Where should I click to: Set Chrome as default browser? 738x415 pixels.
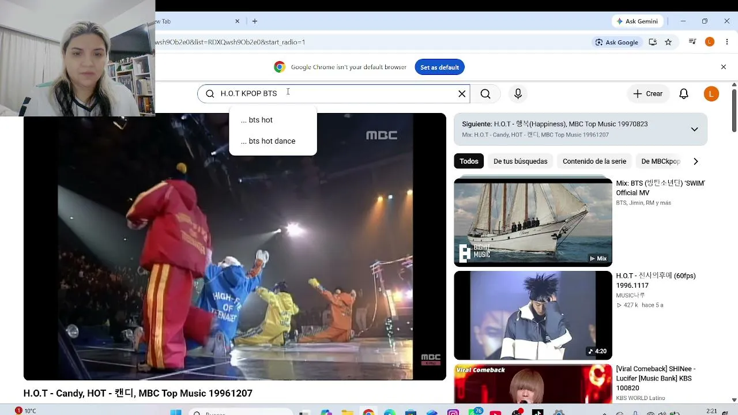[x=439, y=67]
